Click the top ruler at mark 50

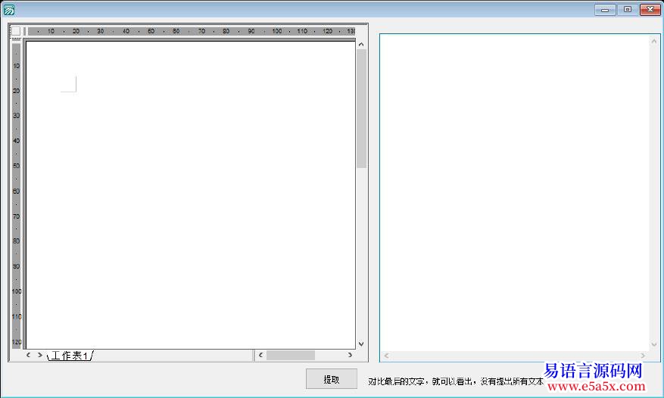point(151,31)
